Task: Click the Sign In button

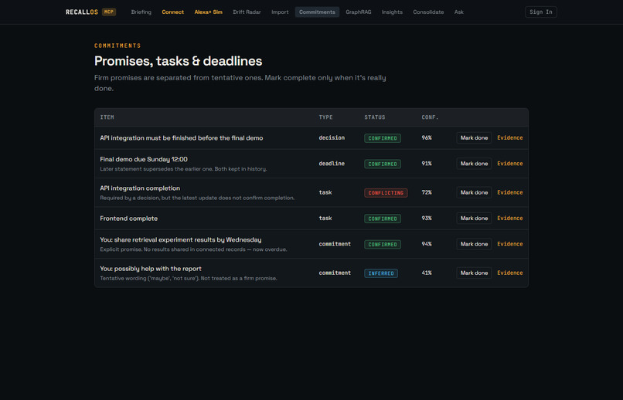Action: click(541, 12)
